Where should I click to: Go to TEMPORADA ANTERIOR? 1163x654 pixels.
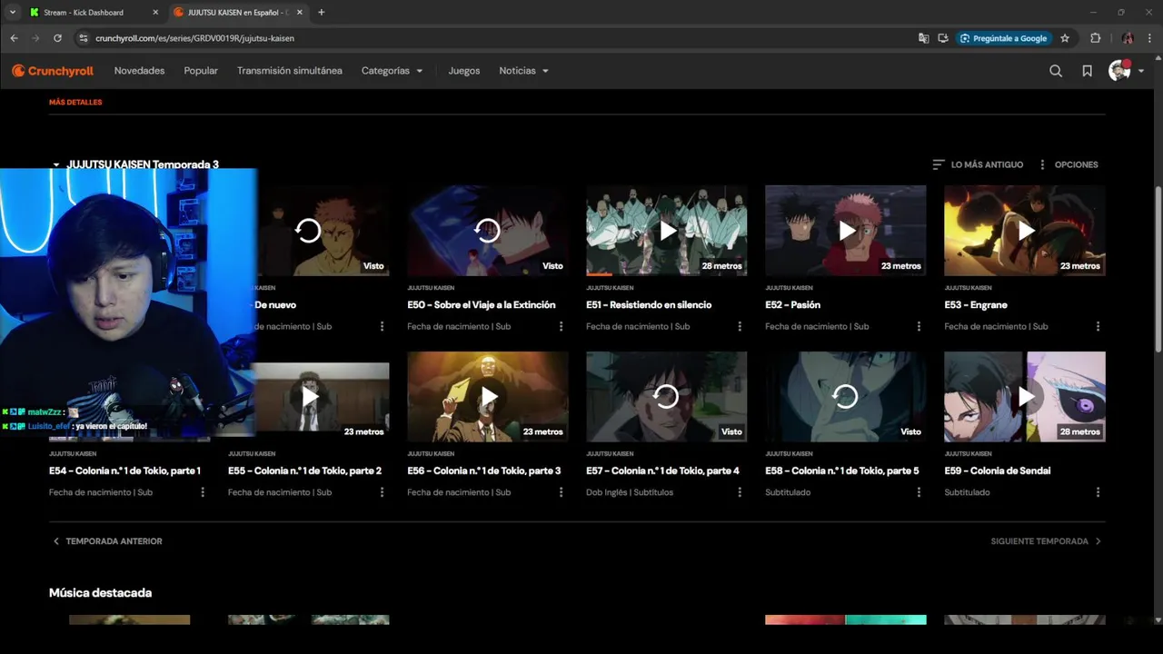pyautogui.click(x=107, y=541)
